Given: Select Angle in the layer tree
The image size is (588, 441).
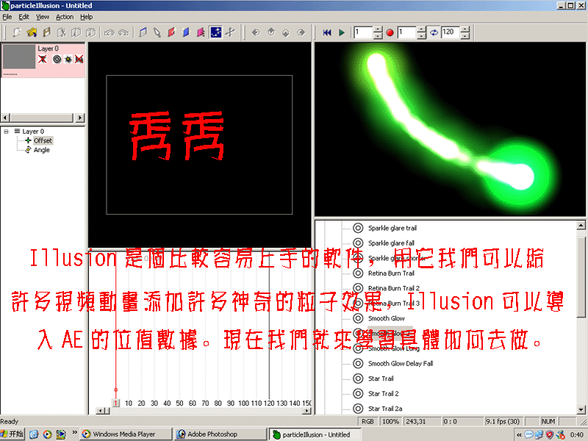Looking at the screenshot, I should tap(42, 150).
